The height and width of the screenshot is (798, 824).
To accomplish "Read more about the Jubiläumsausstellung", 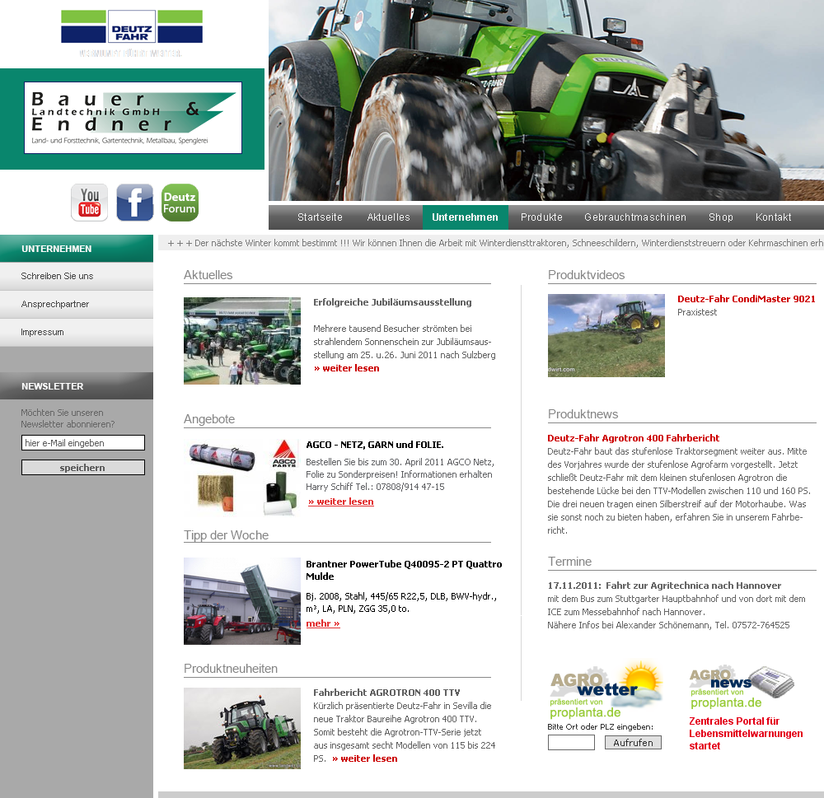I will coord(347,368).
